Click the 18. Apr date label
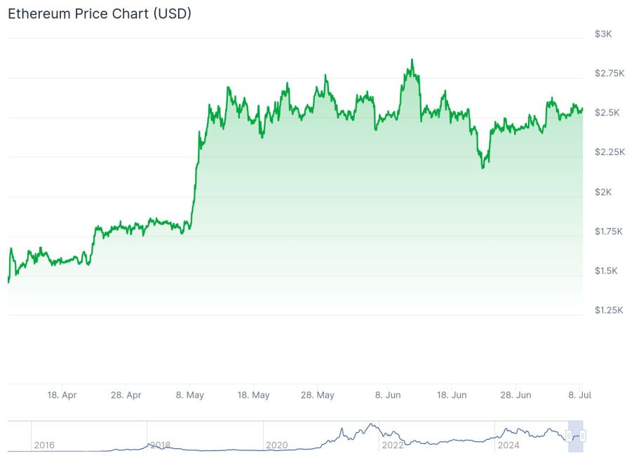 (x=62, y=395)
